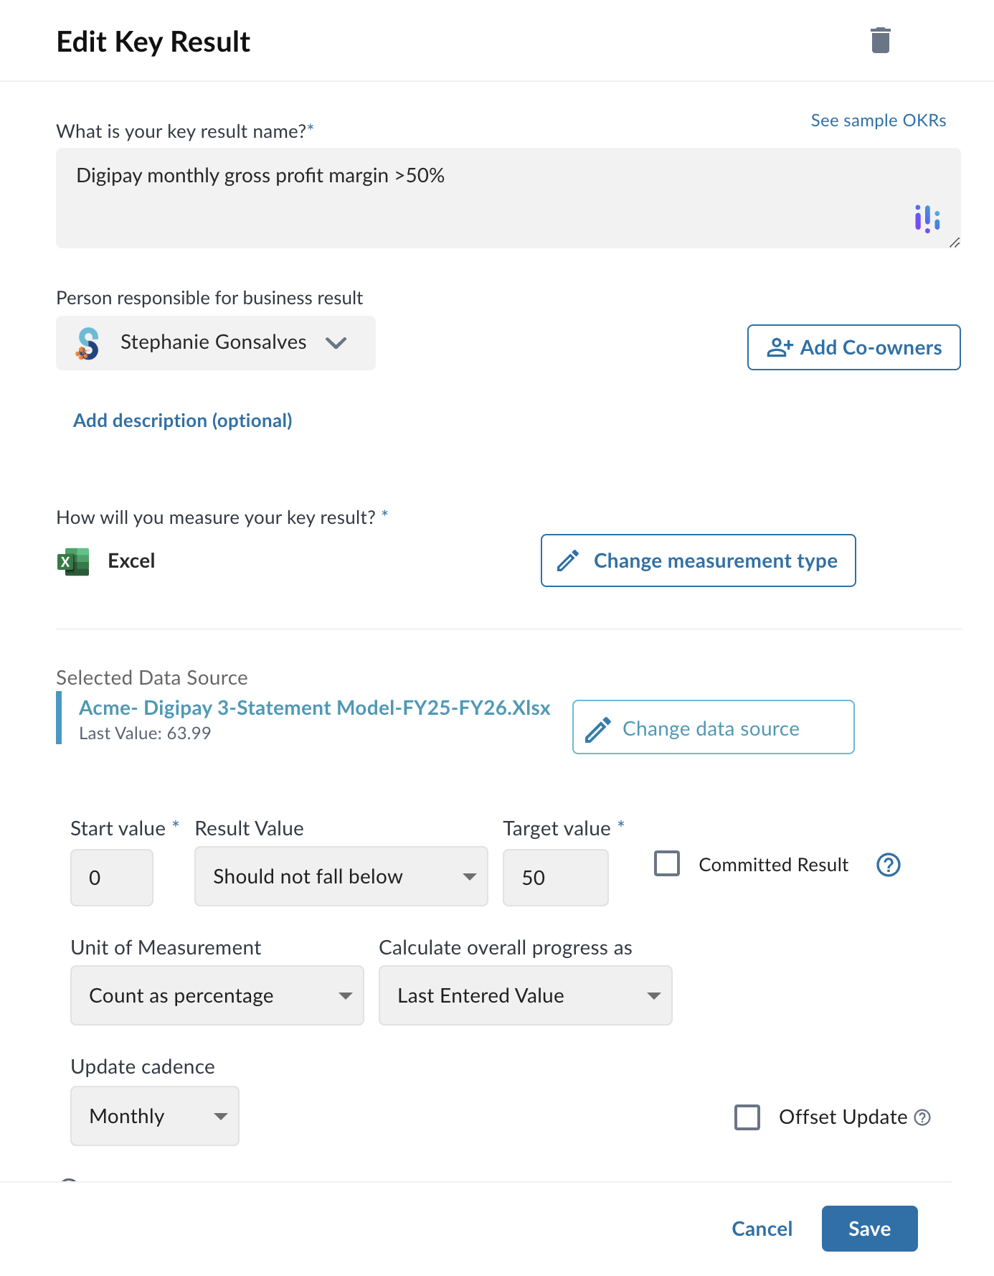Open Committed Result help question icon
The image size is (994, 1276).
(x=889, y=865)
